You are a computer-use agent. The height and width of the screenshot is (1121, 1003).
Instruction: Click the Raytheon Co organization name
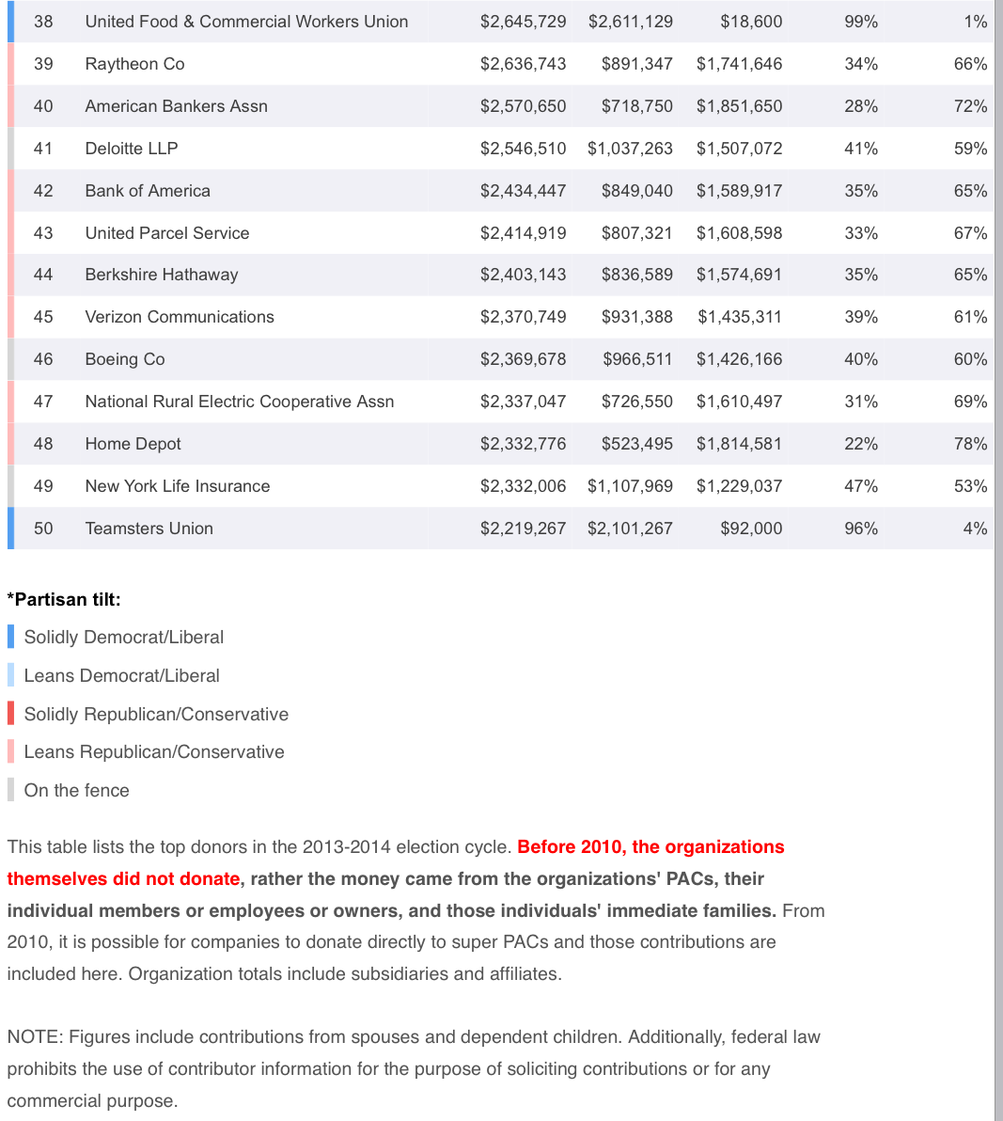point(134,64)
